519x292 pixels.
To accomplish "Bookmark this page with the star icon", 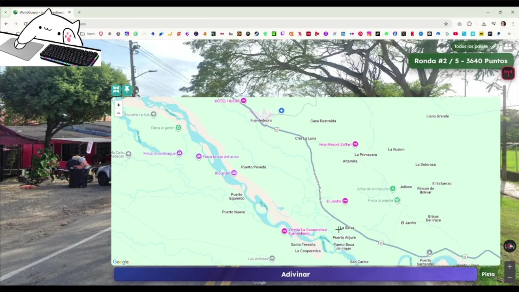I will coord(446,24).
